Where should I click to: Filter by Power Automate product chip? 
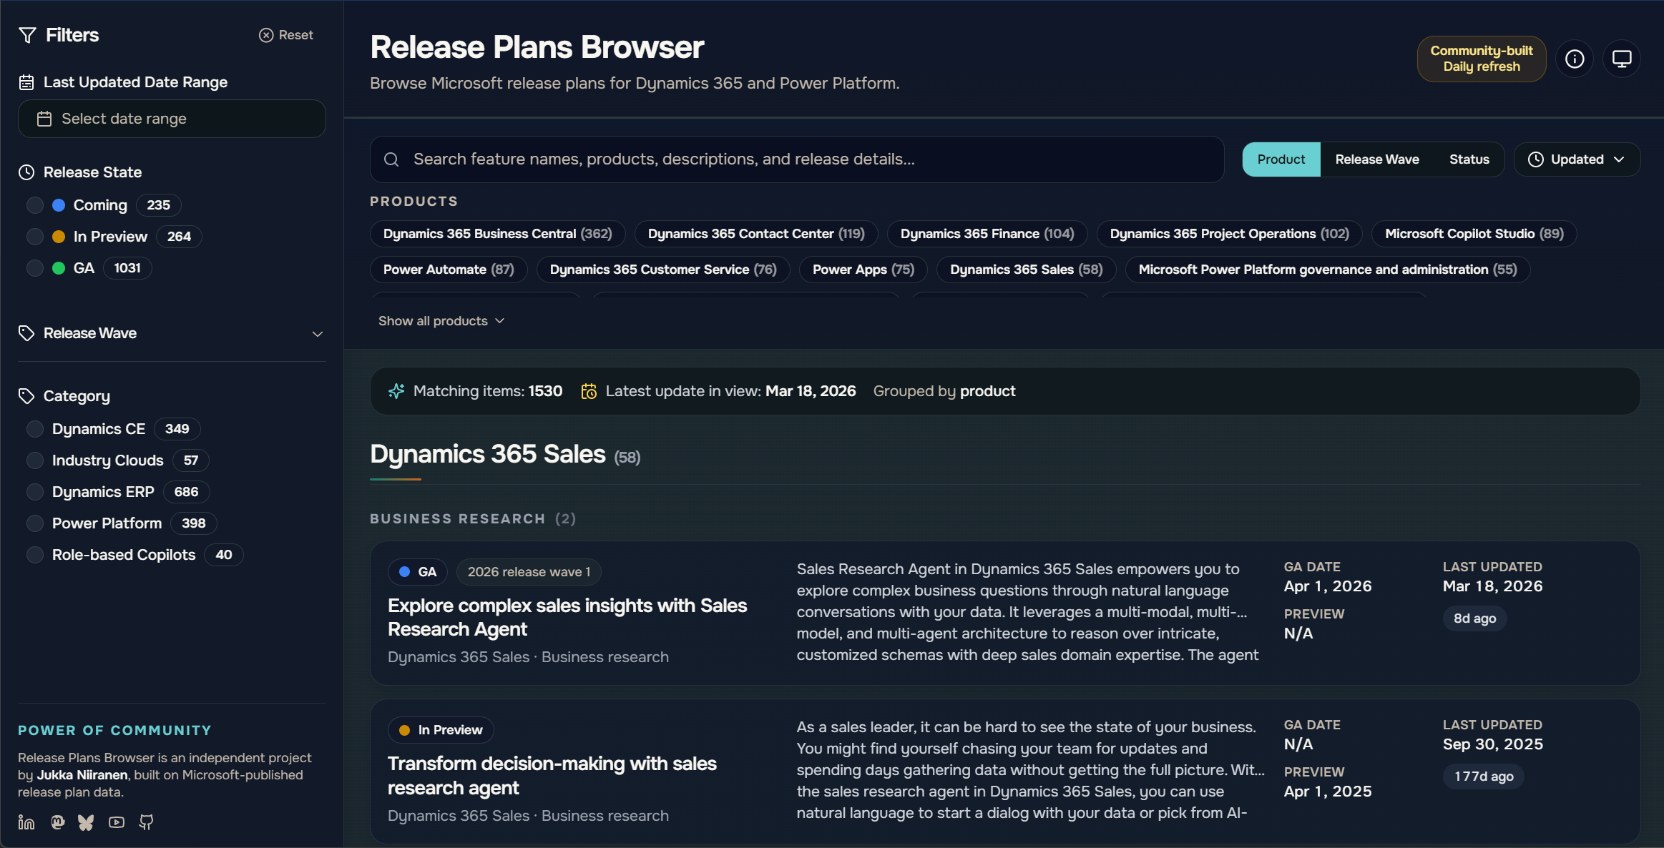click(x=449, y=270)
